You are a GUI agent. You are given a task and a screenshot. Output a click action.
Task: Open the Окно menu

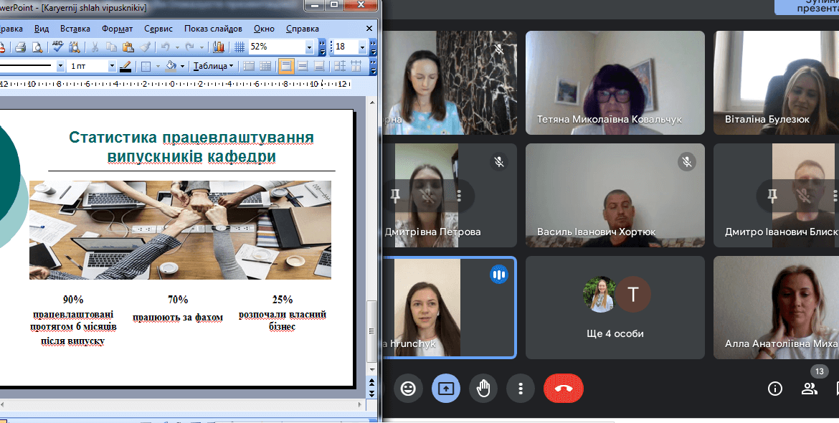(264, 29)
